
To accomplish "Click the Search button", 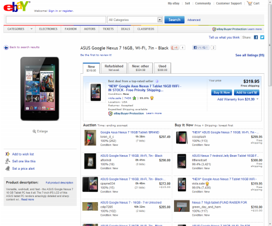I will point(175,20).
